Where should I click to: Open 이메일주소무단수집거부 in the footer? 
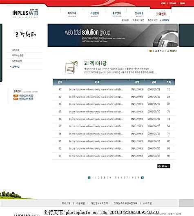tap(125, 203)
